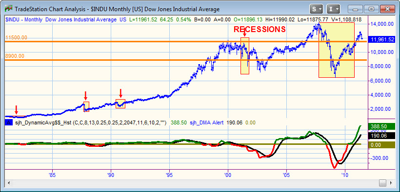Click the blue A alert icon beside sjh_DynamicAvg
This screenshot has height=192, width=400.
pos(9,122)
